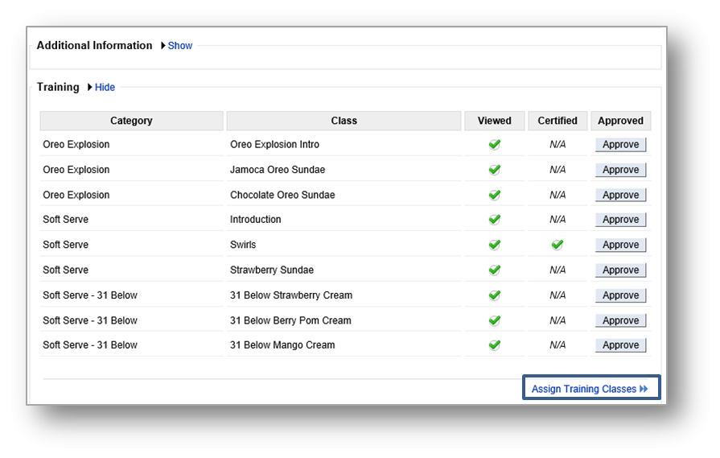The image size is (720, 458).
Task: Hide the Training section
Action: [105, 87]
